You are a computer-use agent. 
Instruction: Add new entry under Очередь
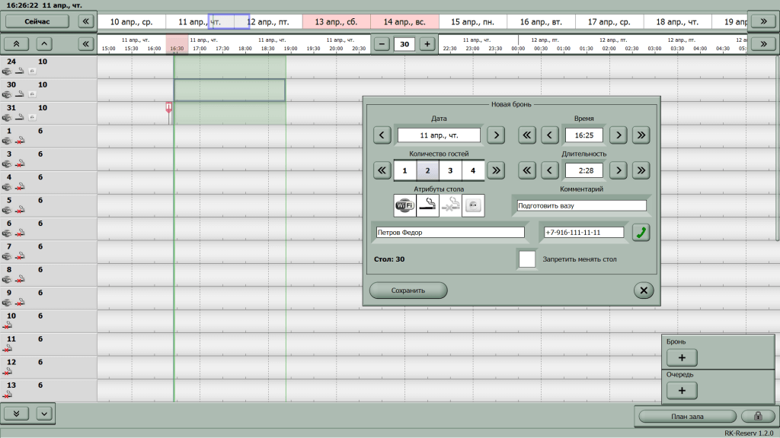pyautogui.click(x=682, y=390)
